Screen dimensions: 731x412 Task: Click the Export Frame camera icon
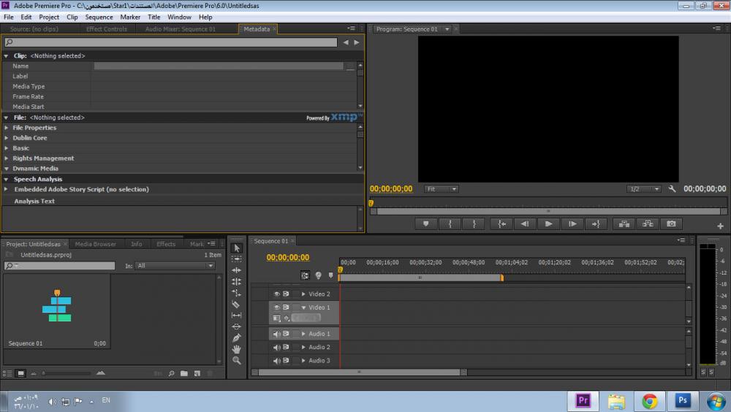[x=671, y=224]
